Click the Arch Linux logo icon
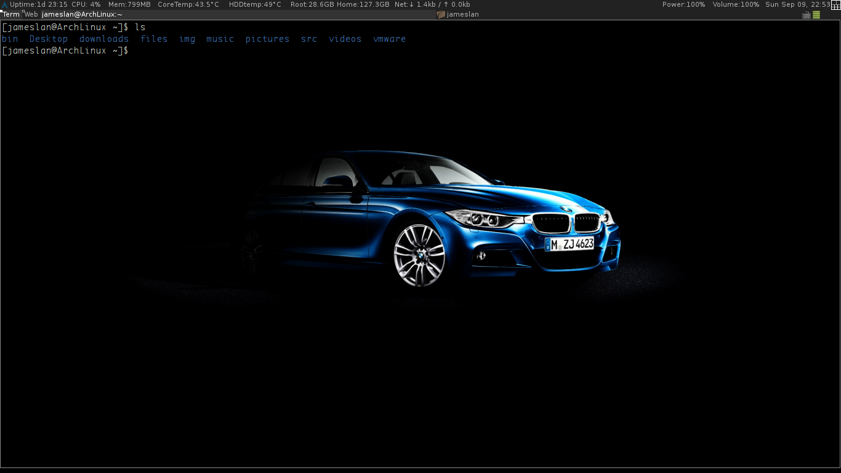The height and width of the screenshot is (473, 841). point(4,4)
